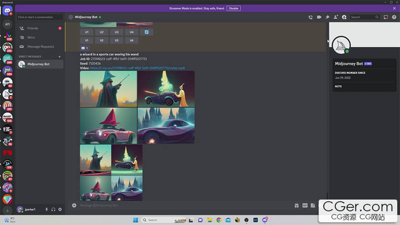Viewport: 400px width, 225px height.
Task: Open pinned messages icon
Action: coord(327,17)
